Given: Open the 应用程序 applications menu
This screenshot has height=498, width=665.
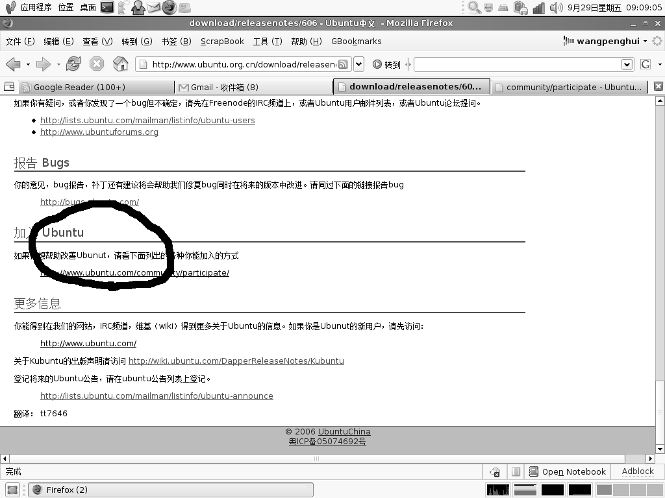Looking at the screenshot, I should pos(36,7).
